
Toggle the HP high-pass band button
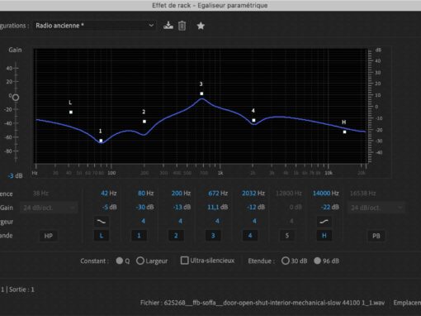pyautogui.click(x=49, y=236)
